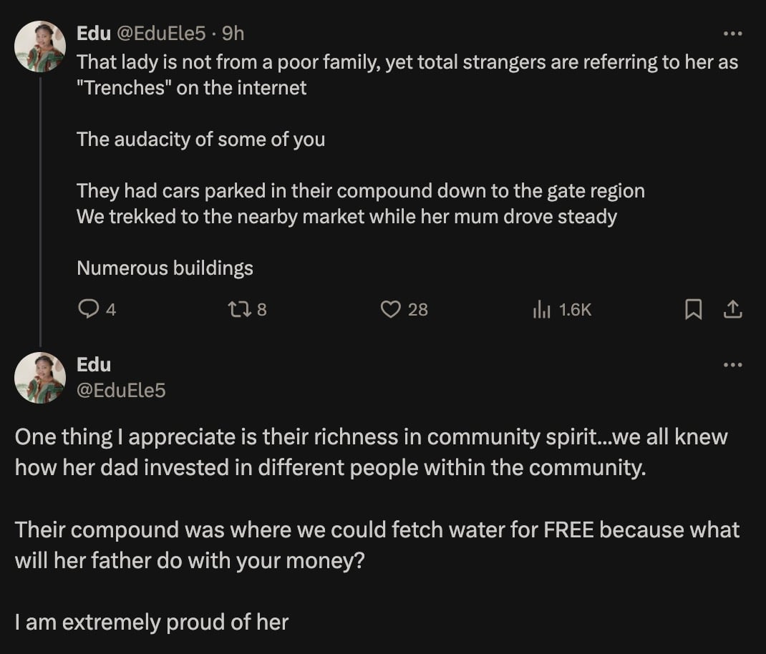Open view analytics bar chart icon

(x=541, y=309)
